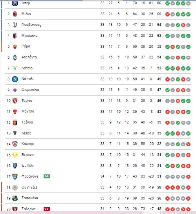This screenshot has width=196, height=214.
Task: Click the Inter club crest icon
Action: (x=15, y=3)
